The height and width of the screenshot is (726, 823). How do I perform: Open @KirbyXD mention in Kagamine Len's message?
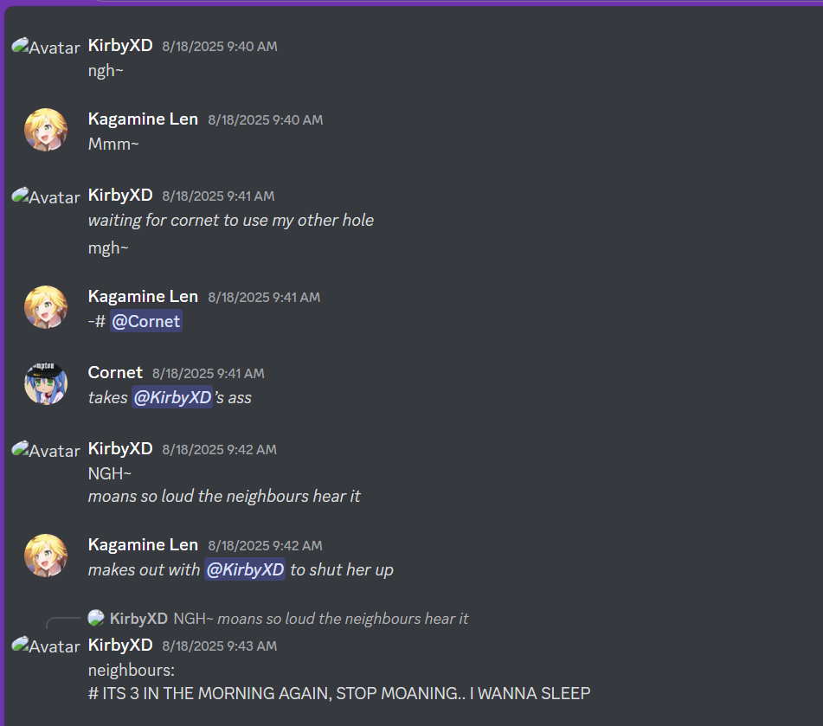click(x=245, y=569)
